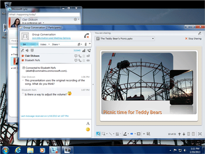Click phone icon for Clair Dickson
Image resolution: width=205 pixels, height=154 pixels.
[x=80, y=56]
